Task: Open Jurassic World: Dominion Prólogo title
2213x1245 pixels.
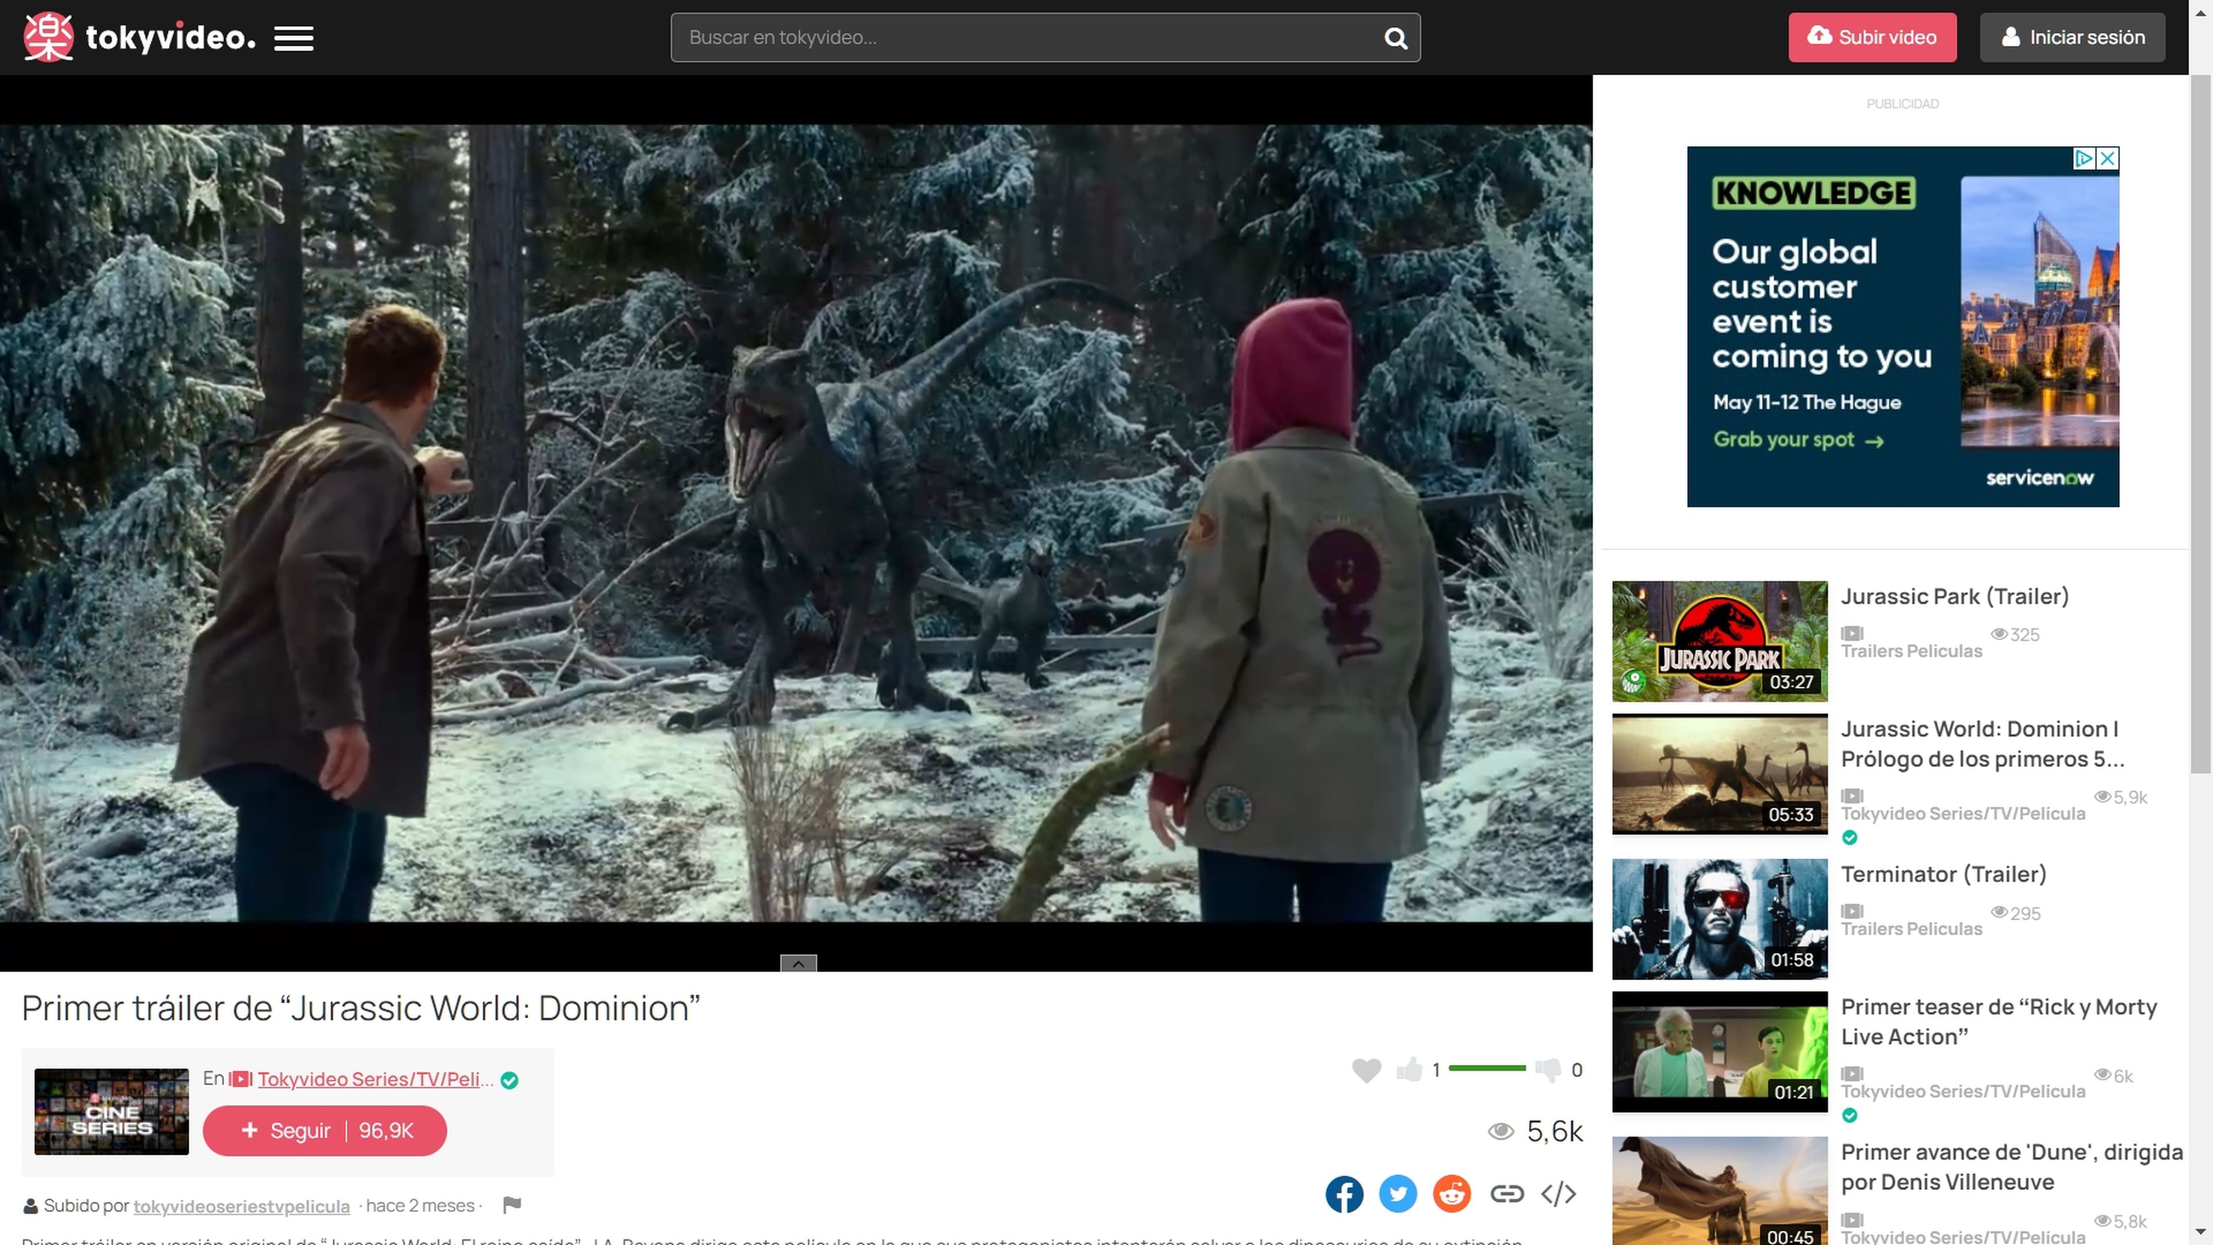Action: pos(1982,743)
